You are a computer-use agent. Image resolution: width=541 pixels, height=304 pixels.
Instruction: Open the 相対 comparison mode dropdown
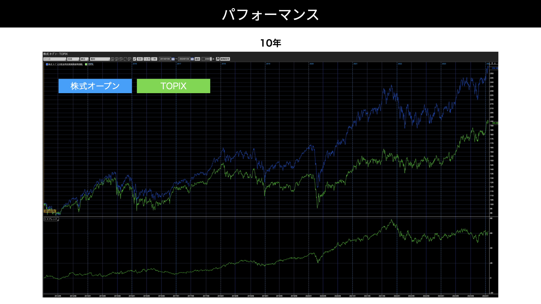[100, 59]
